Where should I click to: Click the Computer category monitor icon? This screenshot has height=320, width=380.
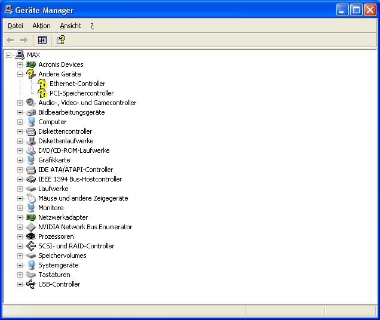[x=31, y=122]
